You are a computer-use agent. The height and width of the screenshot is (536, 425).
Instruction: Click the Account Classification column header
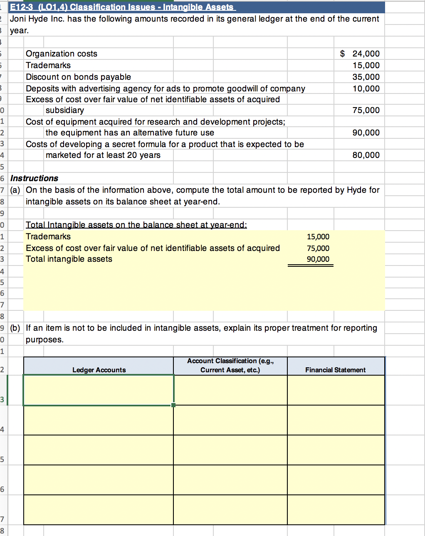pos(230,365)
